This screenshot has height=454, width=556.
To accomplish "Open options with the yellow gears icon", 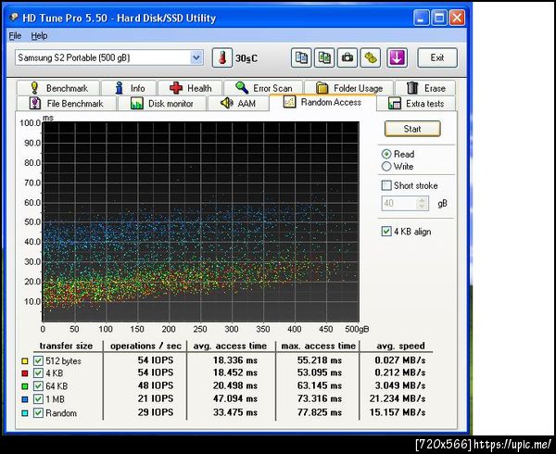I will (x=371, y=57).
